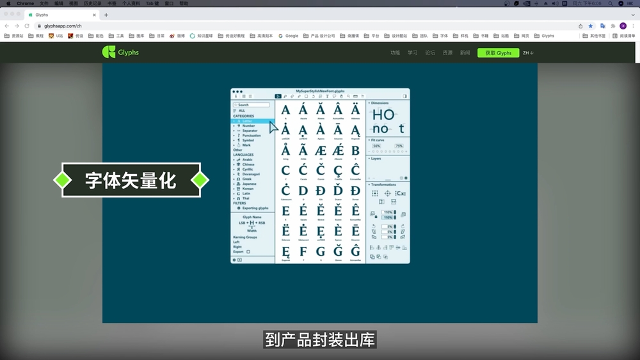Expand the Chinese language group

pyautogui.click(x=234, y=164)
